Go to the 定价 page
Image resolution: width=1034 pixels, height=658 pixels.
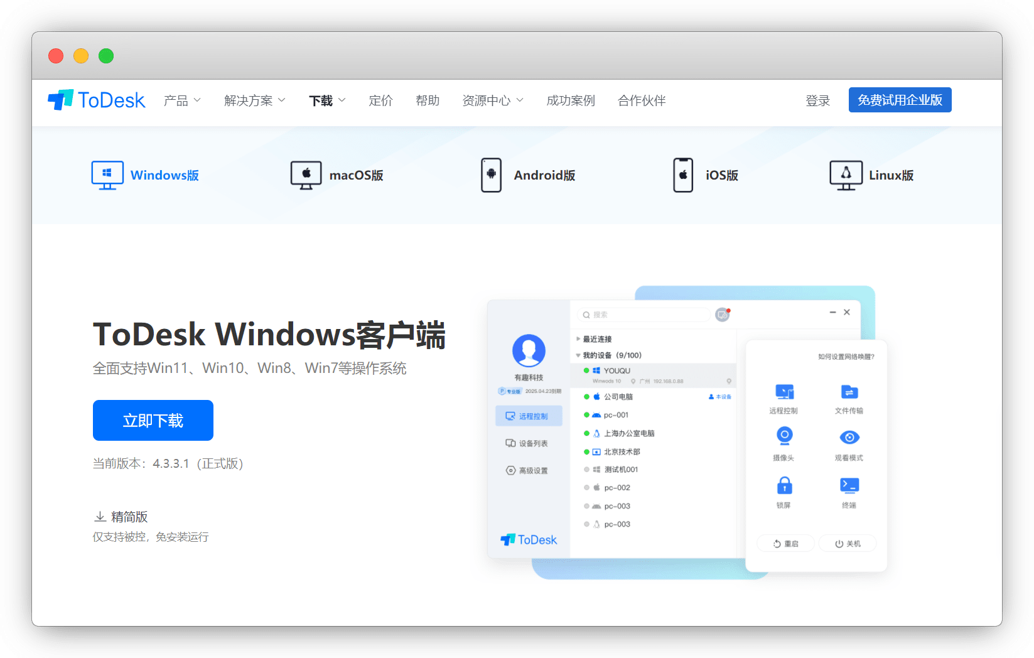[380, 100]
